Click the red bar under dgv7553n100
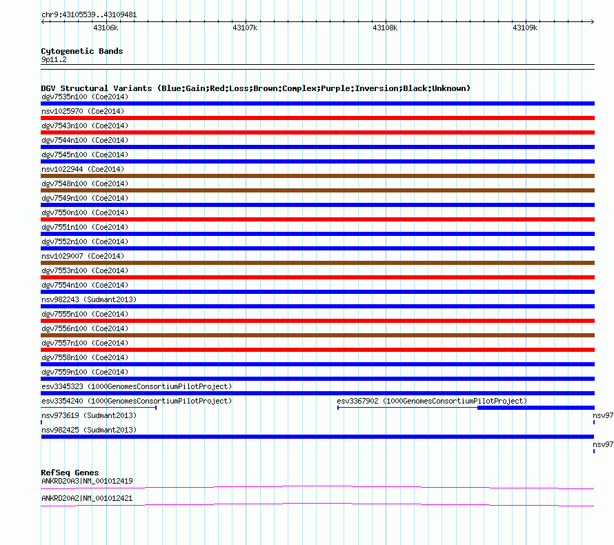The height and width of the screenshot is (545, 614). [x=317, y=277]
